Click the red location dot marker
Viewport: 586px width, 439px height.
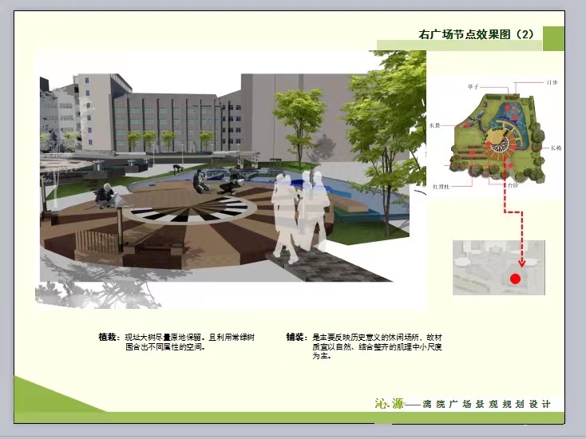pyautogui.click(x=516, y=279)
